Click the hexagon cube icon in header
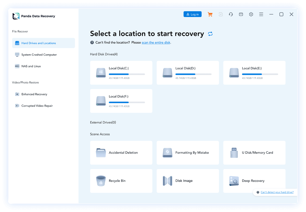This screenshot has height=212, width=306. click(251, 14)
